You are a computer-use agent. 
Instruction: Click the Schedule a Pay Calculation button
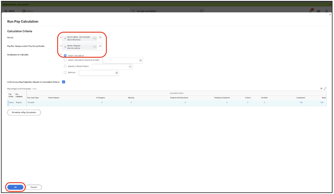(24, 112)
